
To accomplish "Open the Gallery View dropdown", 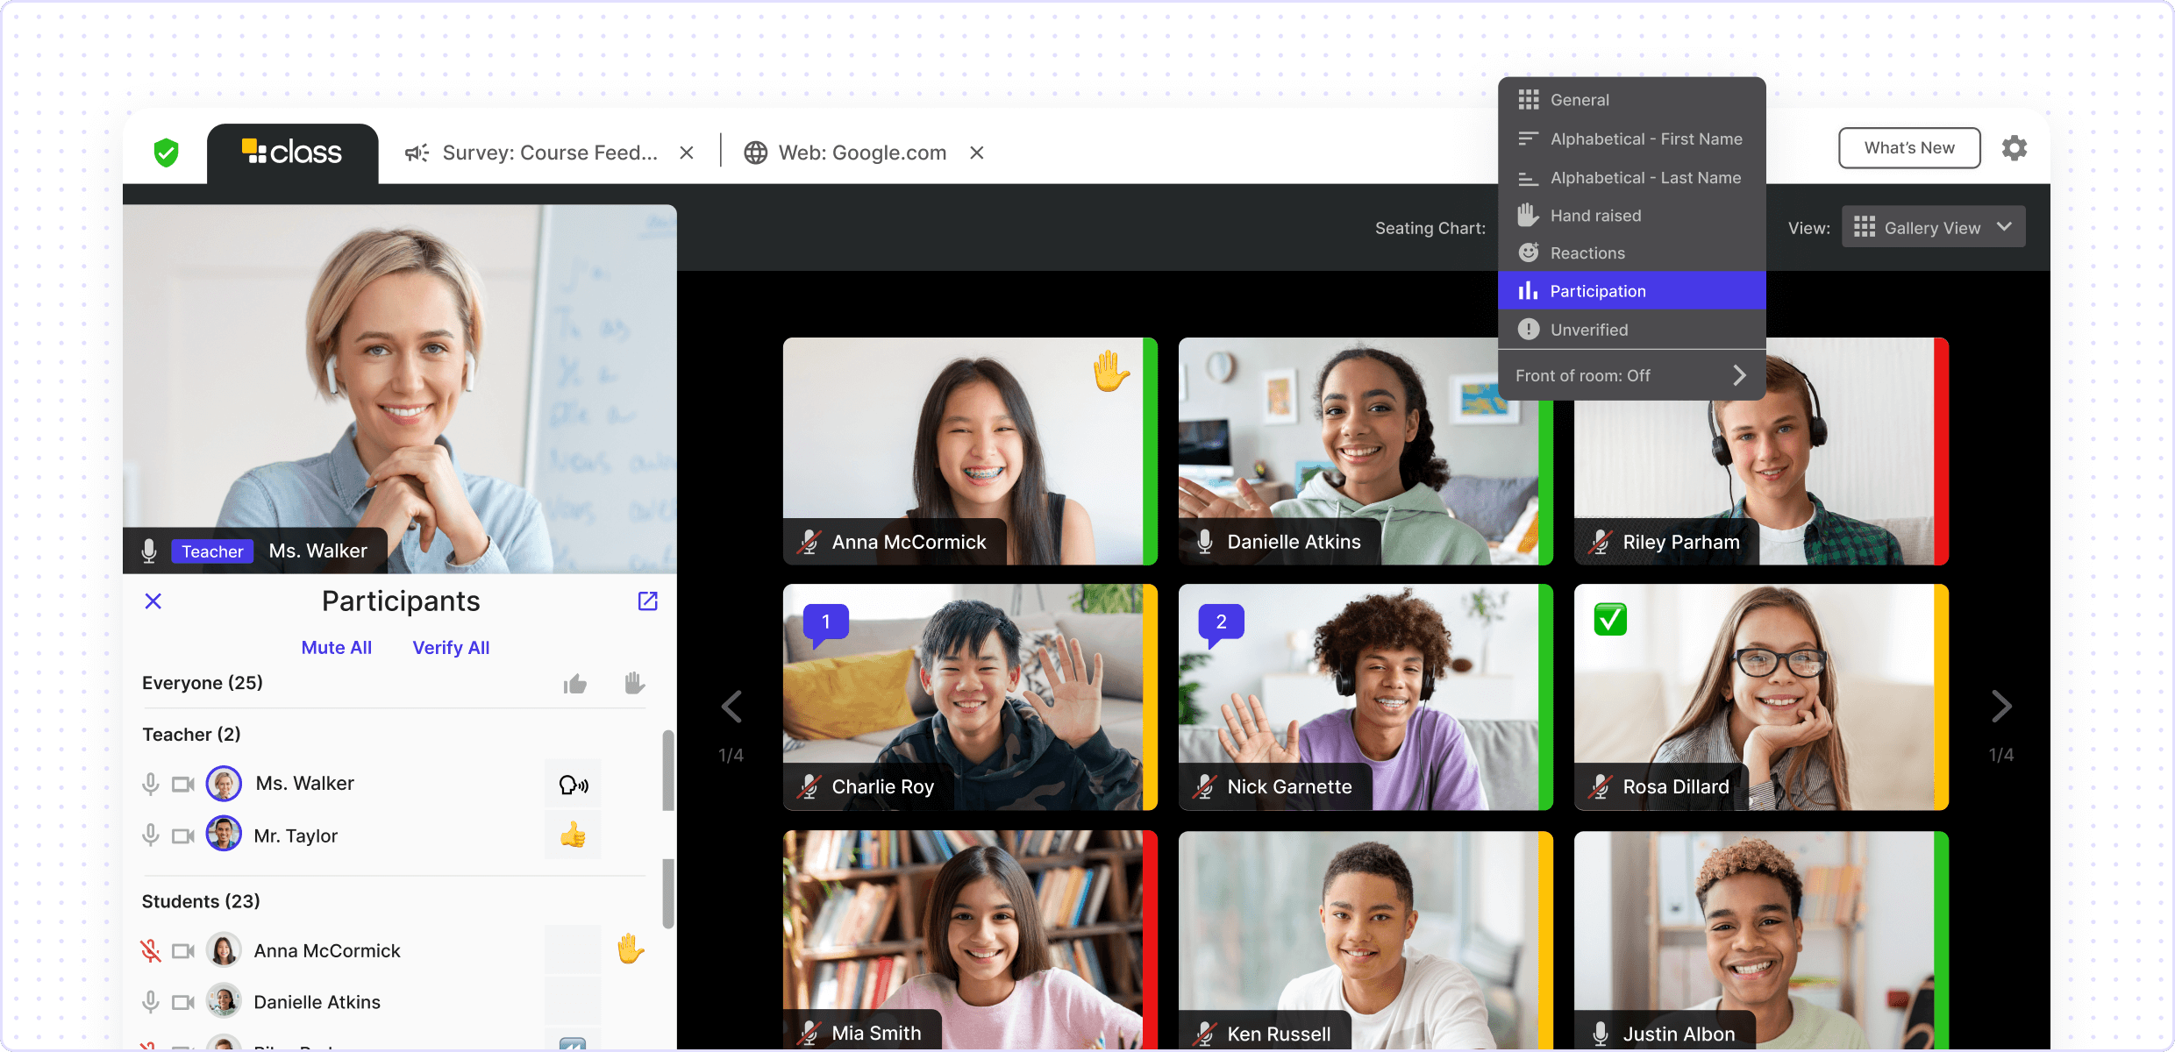I will (x=1933, y=227).
